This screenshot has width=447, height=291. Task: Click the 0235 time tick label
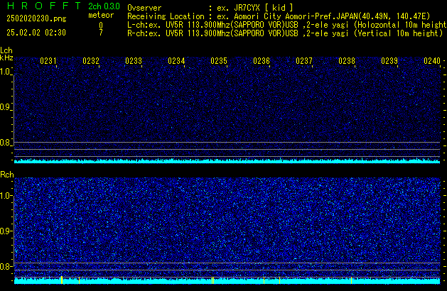coord(219,61)
